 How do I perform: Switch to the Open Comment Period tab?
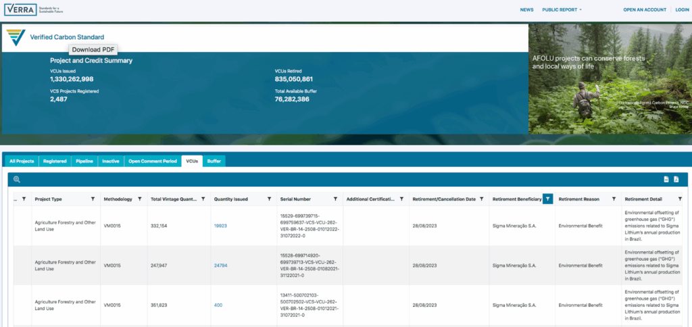click(x=153, y=161)
